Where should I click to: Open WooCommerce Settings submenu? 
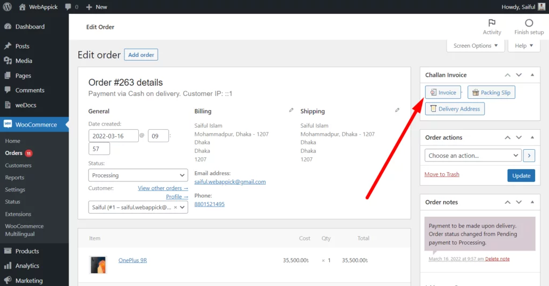(x=15, y=189)
